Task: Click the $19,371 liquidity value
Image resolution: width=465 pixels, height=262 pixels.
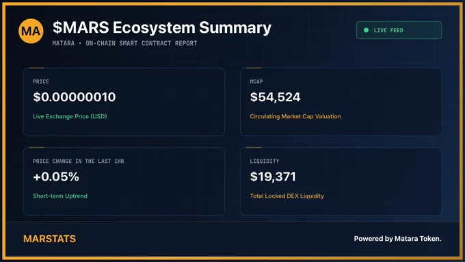Action: (x=273, y=177)
